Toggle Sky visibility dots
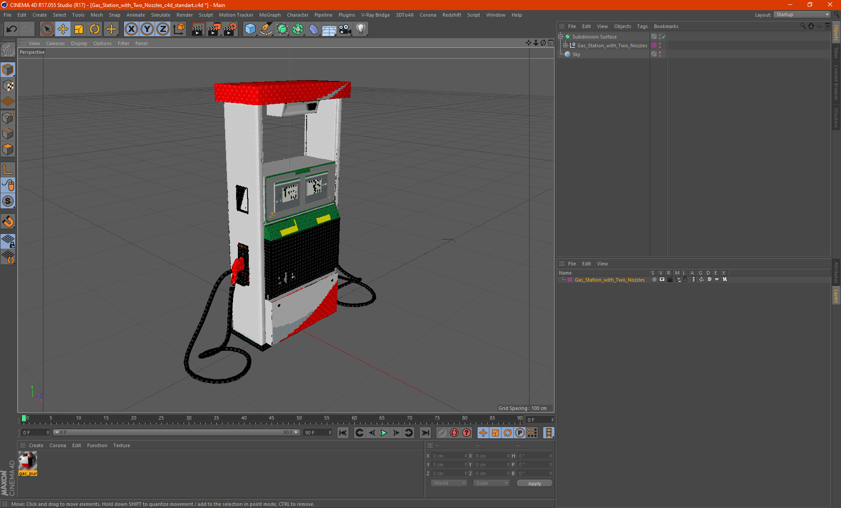The height and width of the screenshot is (508, 841). coord(660,54)
